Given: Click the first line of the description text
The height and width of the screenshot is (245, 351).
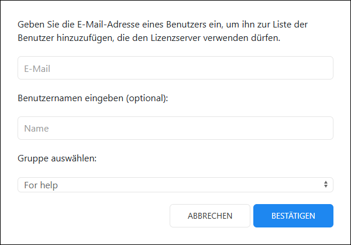Looking at the screenshot, I should (x=163, y=25).
